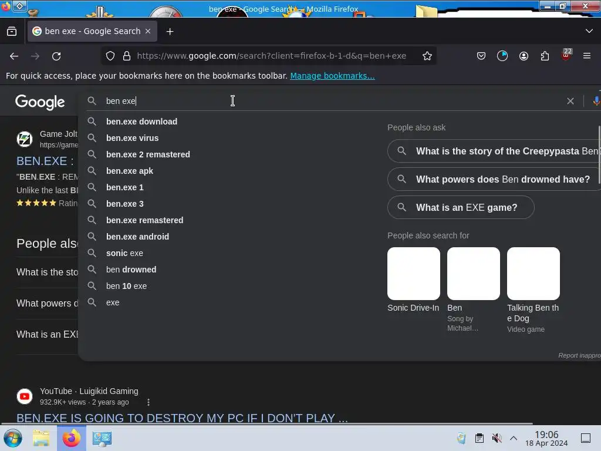Screen dimensions: 601x451
Task: Open BEN.EXE IS GOING TO DESTROY MY PC video
Action: coord(182,418)
